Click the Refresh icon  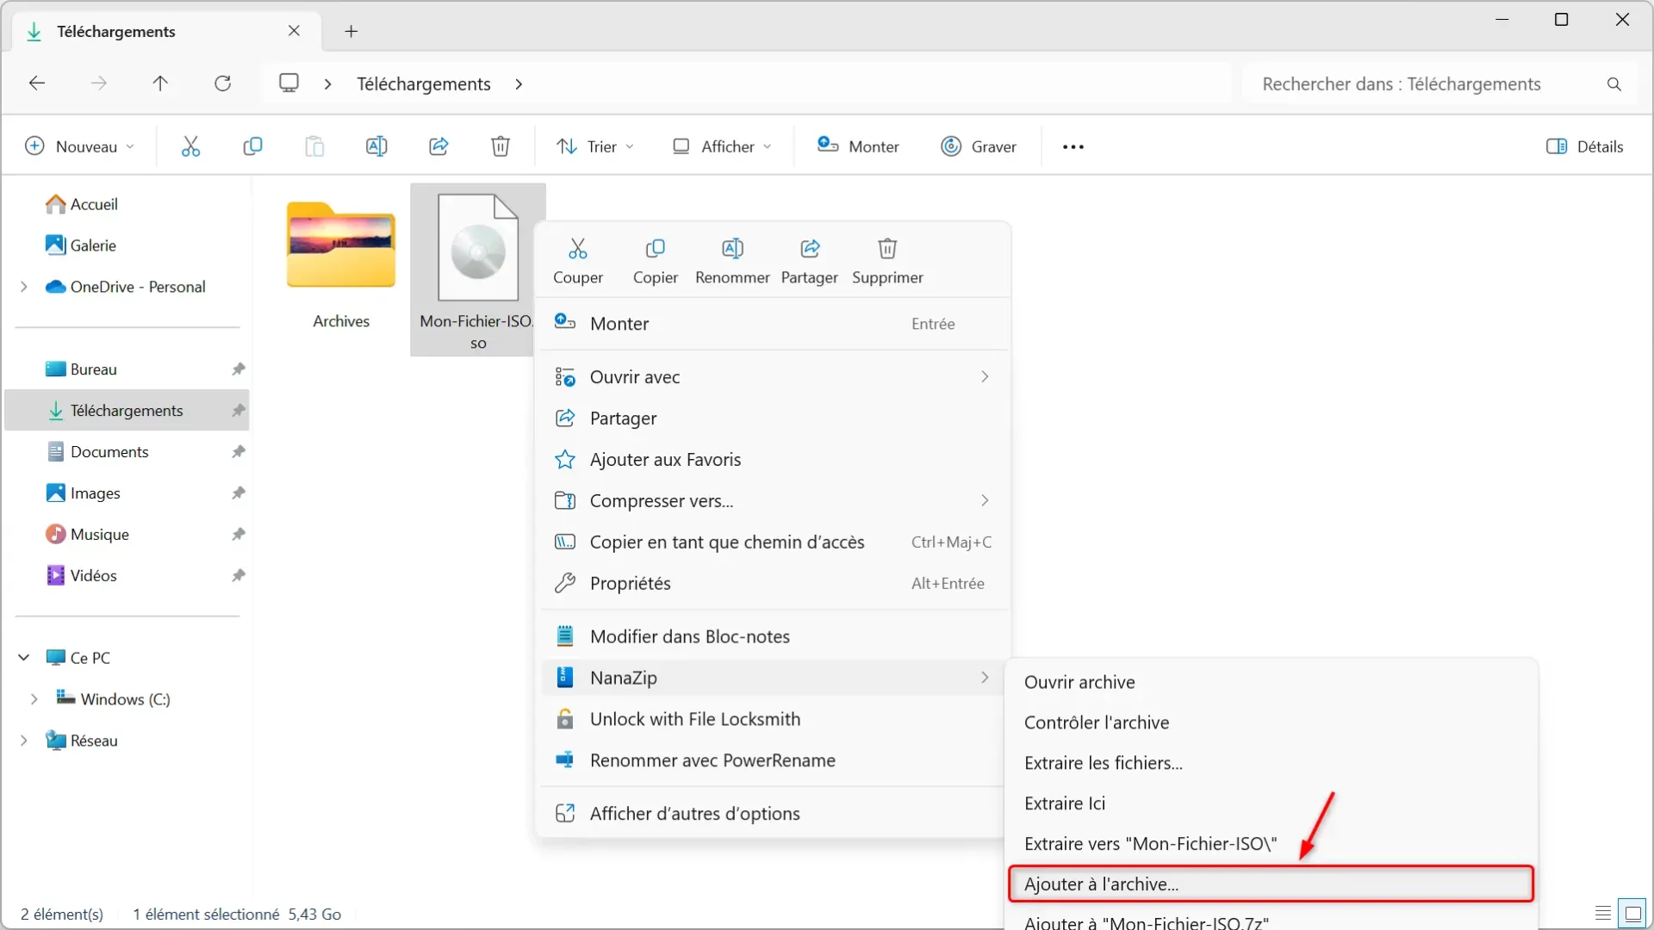click(222, 84)
